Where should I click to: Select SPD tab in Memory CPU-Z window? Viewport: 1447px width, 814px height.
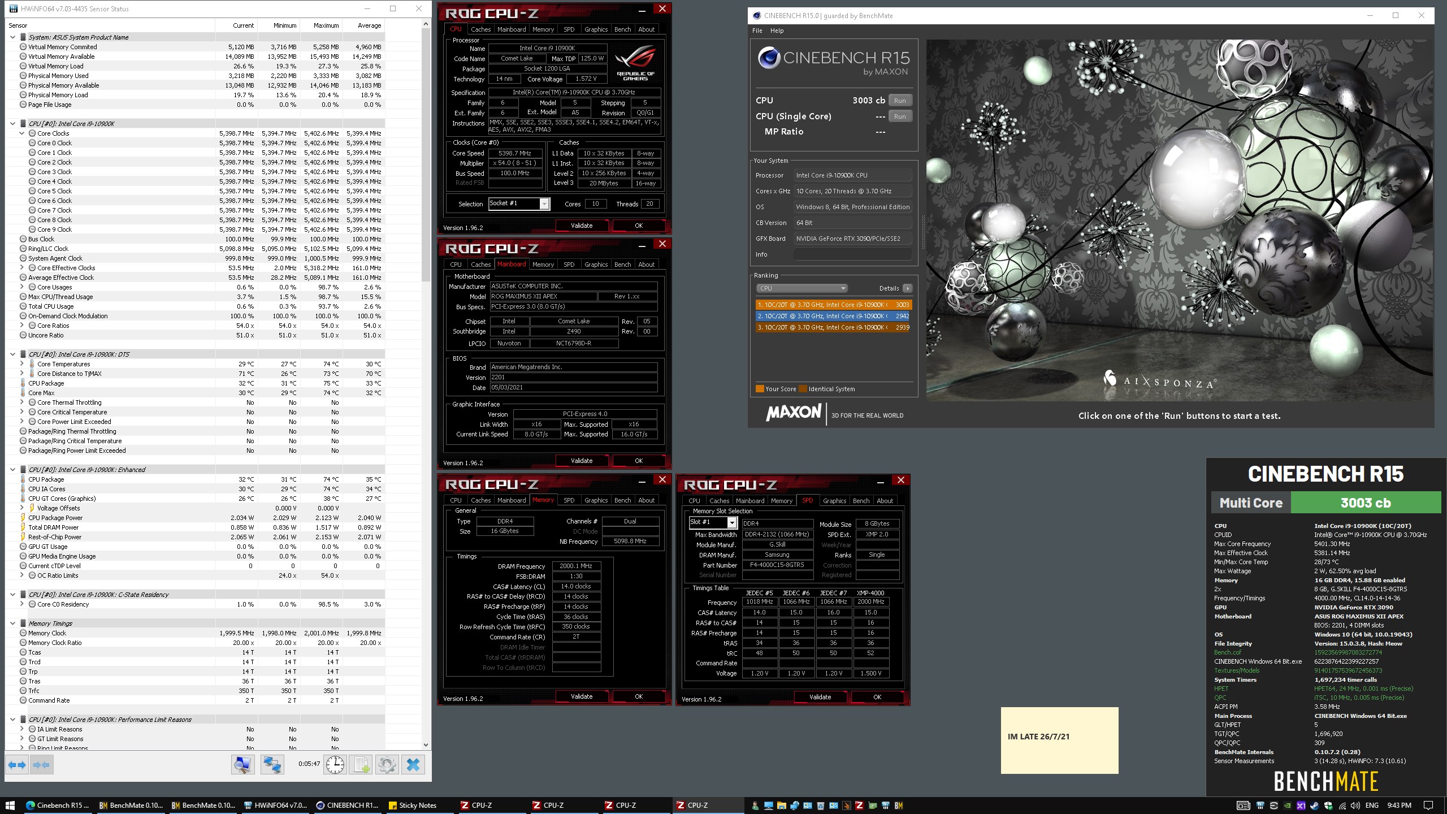(569, 500)
